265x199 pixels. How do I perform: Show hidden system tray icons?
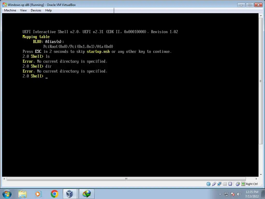point(220,194)
